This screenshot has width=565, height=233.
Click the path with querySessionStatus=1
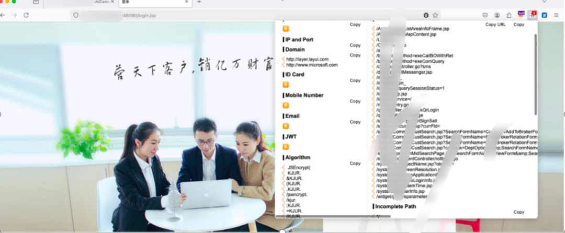click(410, 88)
